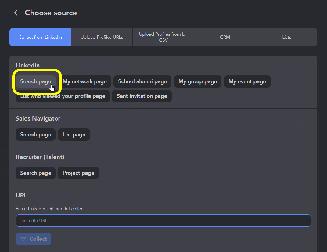Select Sent invitation page source
This screenshot has height=252, width=327.
142,96
